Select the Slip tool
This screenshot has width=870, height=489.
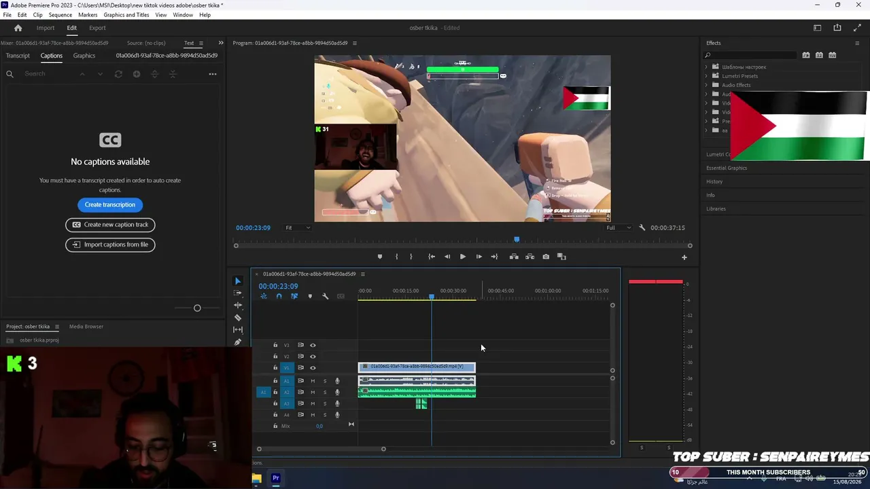[238, 330]
